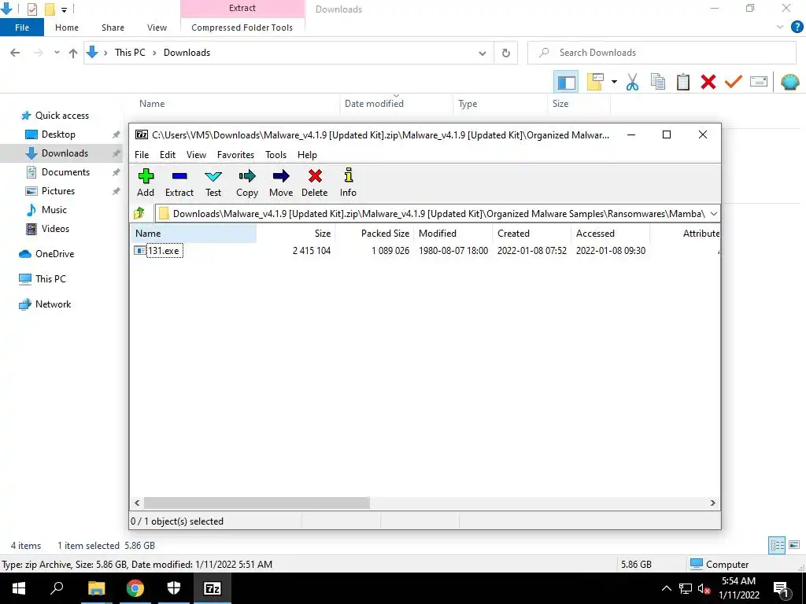The width and height of the screenshot is (806, 604).
Task: Click the orange checkmark Properties icon
Action: tap(734, 82)
